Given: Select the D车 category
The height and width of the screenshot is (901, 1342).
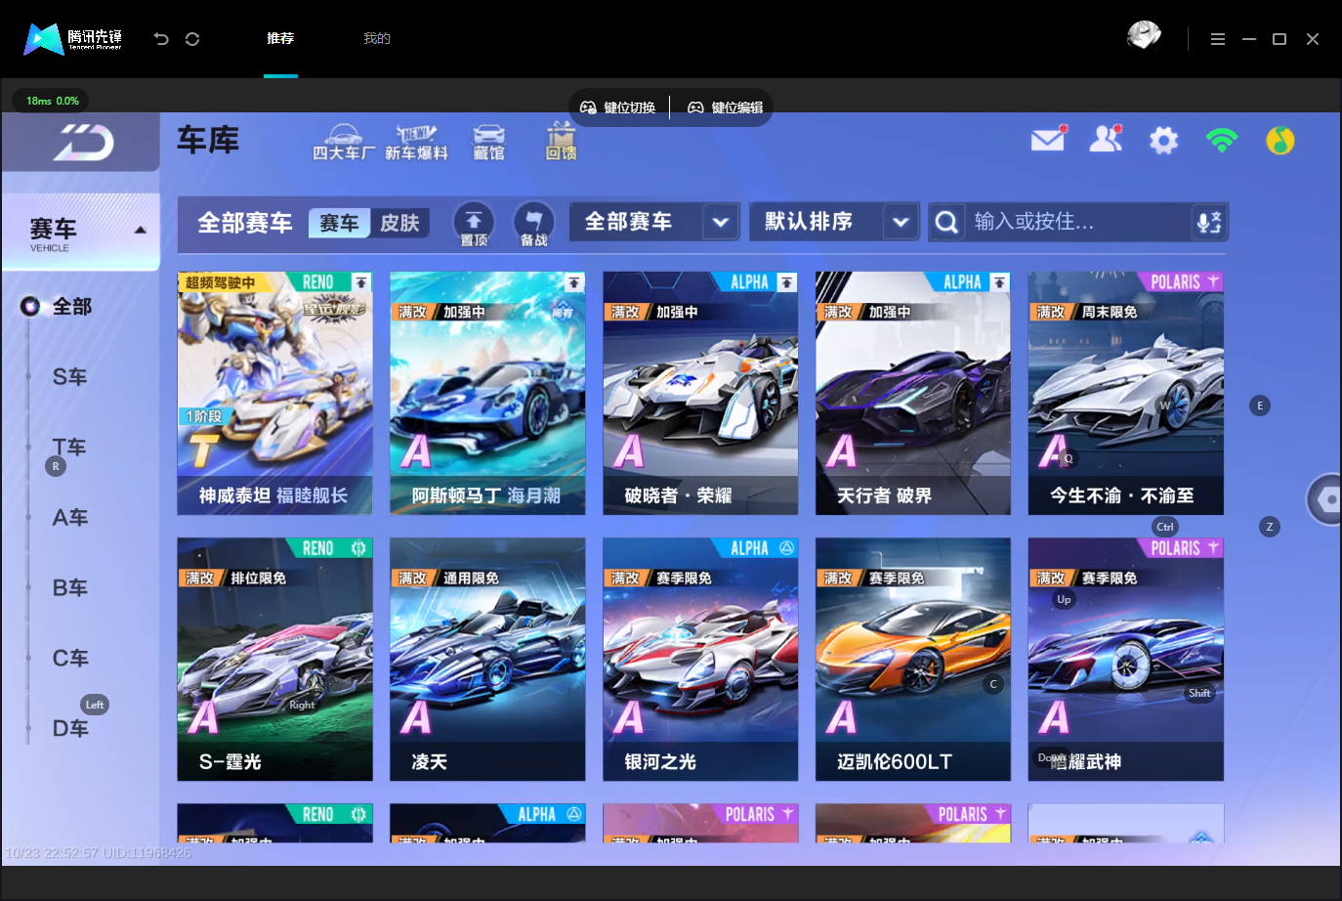Looking at the screenshot, I should pos(69,729).
